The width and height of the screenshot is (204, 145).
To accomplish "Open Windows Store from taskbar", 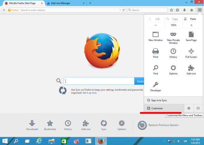I will pyautogui.click(x=64, y=141).
